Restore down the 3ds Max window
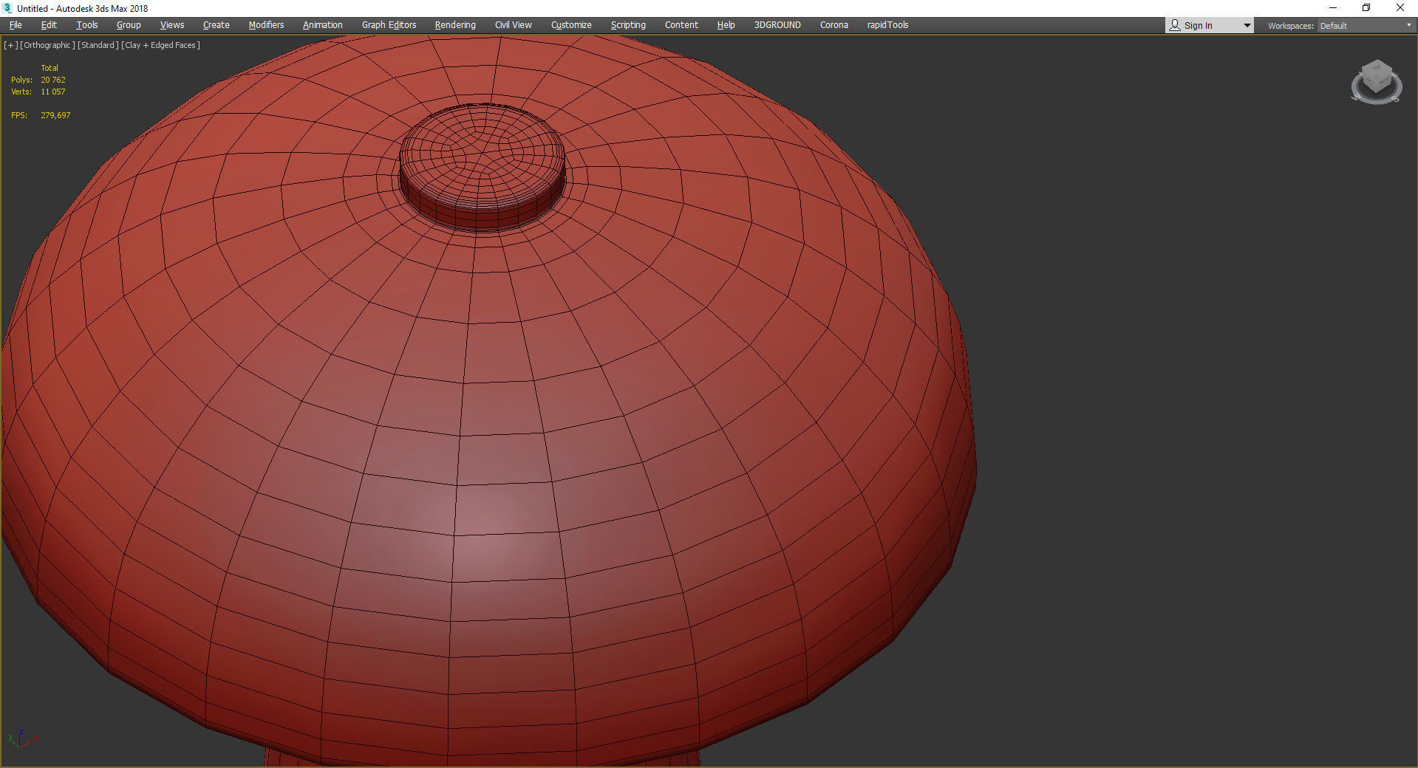 pyautogui.click(x=1366, y=8)
